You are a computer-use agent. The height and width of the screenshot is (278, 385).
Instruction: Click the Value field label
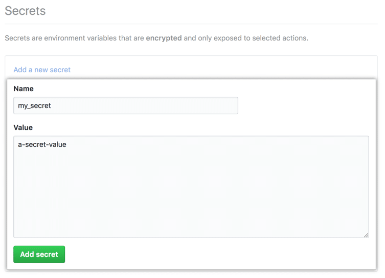pyautogui.click(x=23, y=127)
